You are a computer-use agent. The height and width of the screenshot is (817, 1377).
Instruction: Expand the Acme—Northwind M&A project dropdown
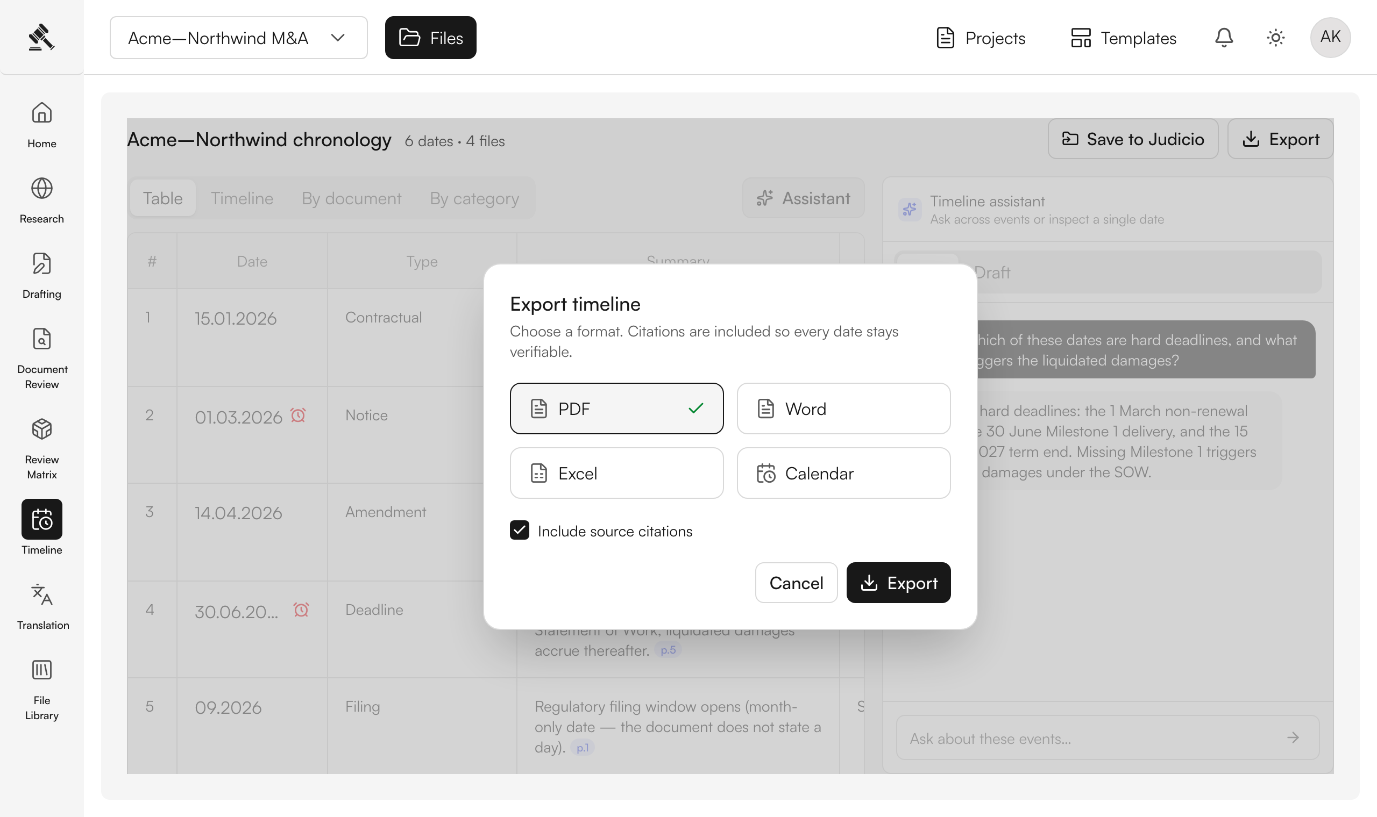[238, 38]
